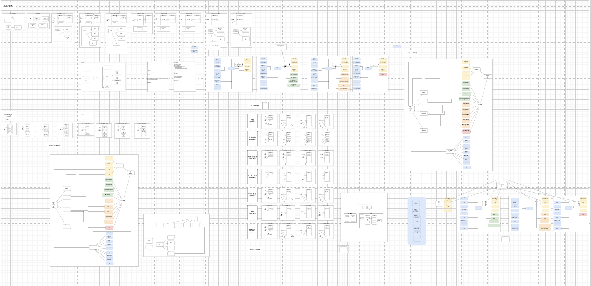Select the standalone blue box at top right

tap(396, 47)
